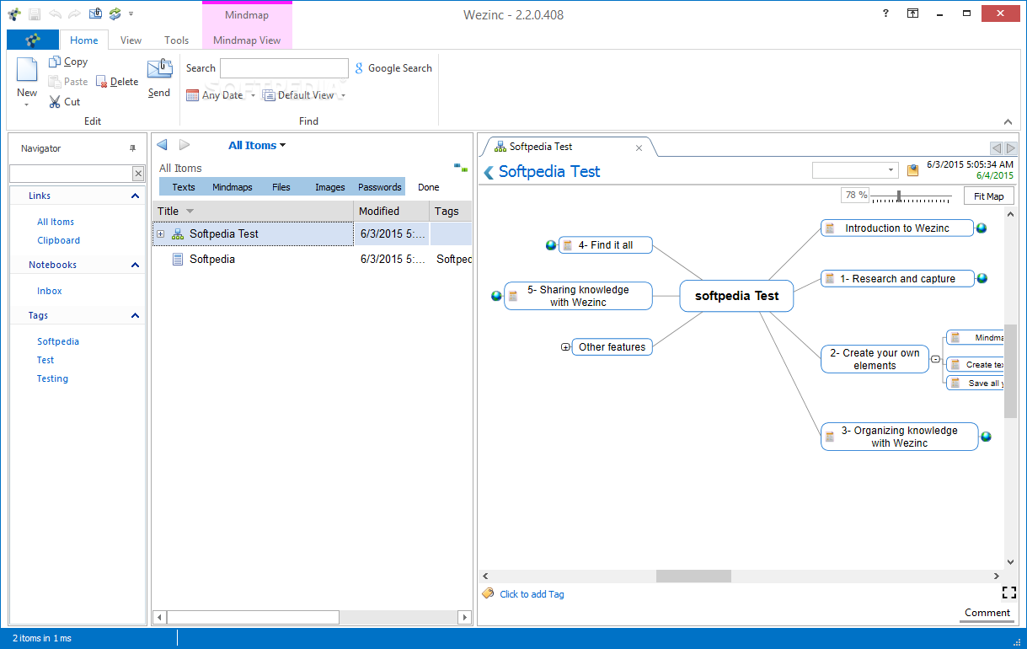Open the Tools ribbon tab

(x=177, y=40)
